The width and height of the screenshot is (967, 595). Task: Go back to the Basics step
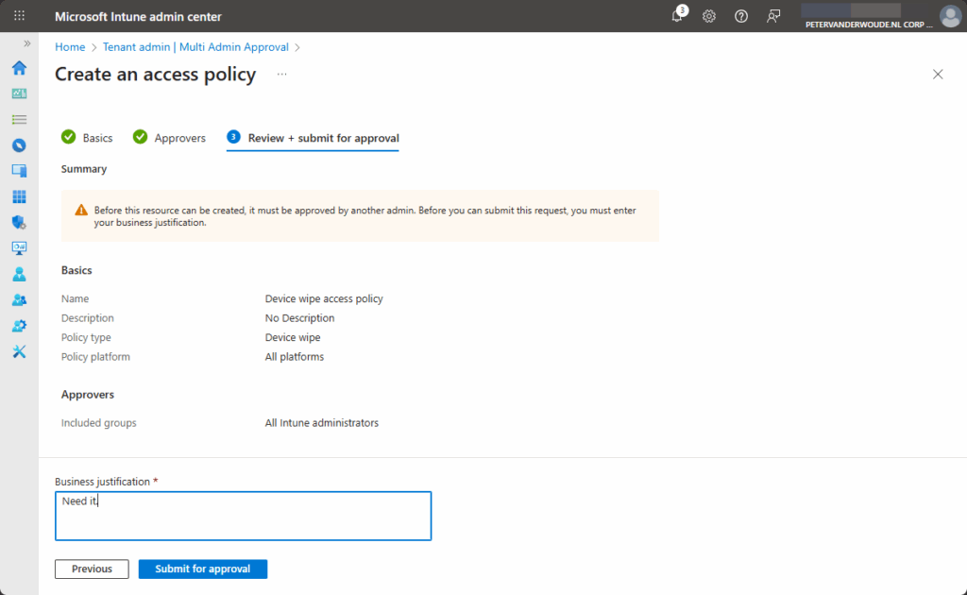[87, 138]
